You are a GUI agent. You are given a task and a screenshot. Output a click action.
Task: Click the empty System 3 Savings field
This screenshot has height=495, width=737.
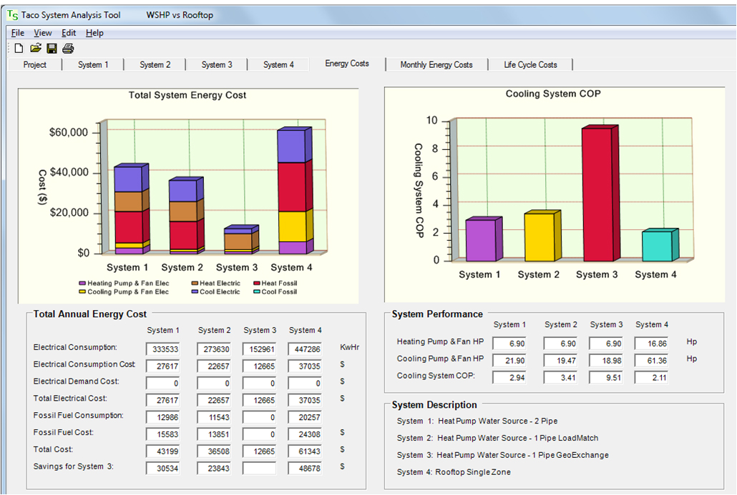click(260, 469)
